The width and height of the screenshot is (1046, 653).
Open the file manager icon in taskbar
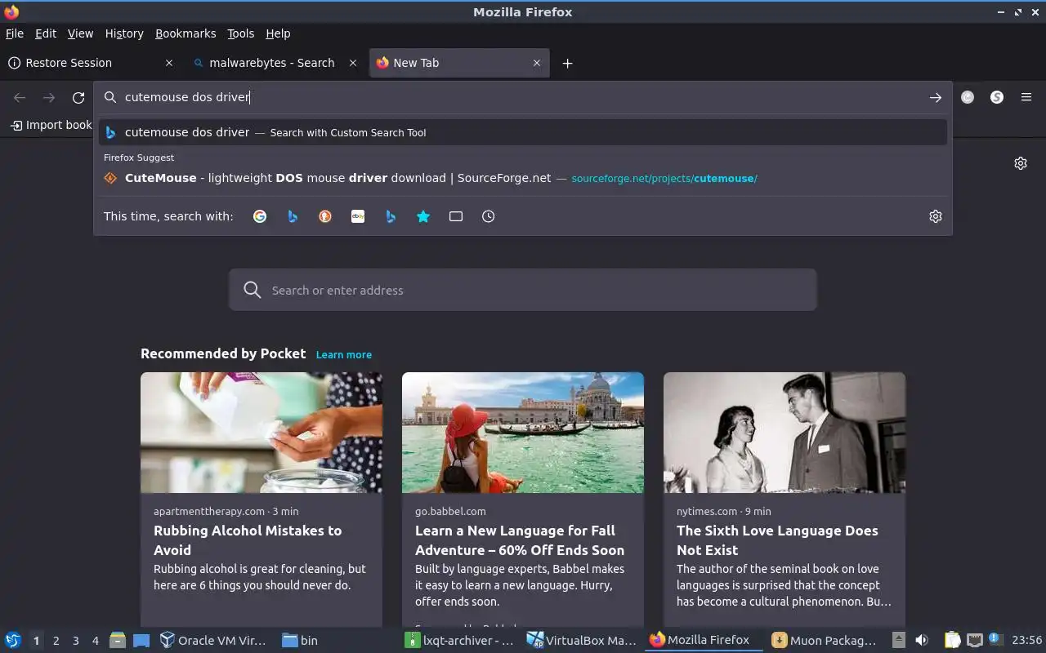coord(117,640)
